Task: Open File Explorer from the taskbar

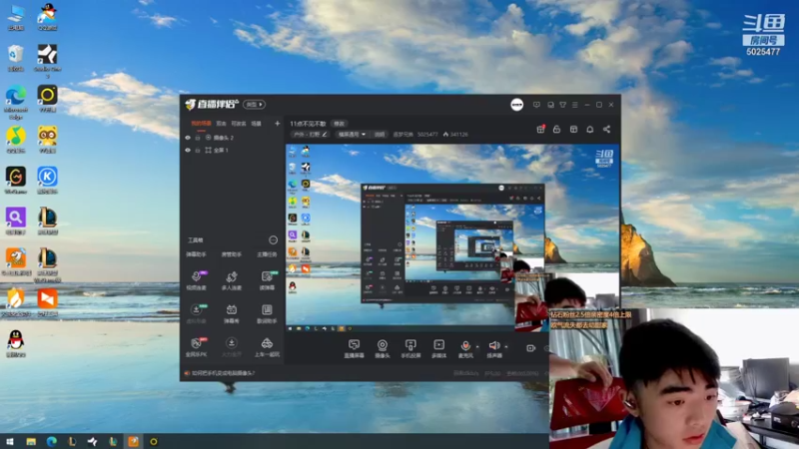Action: [x=31, y=441]
